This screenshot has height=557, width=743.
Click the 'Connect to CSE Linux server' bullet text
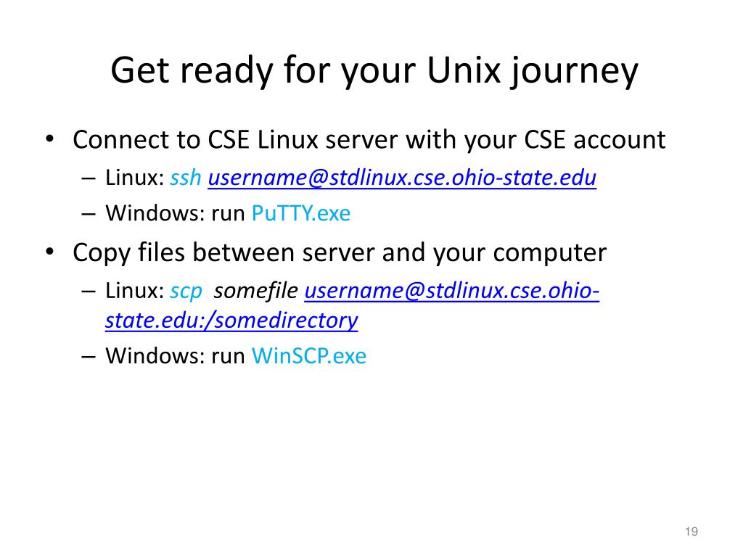[x=369, y=140]
